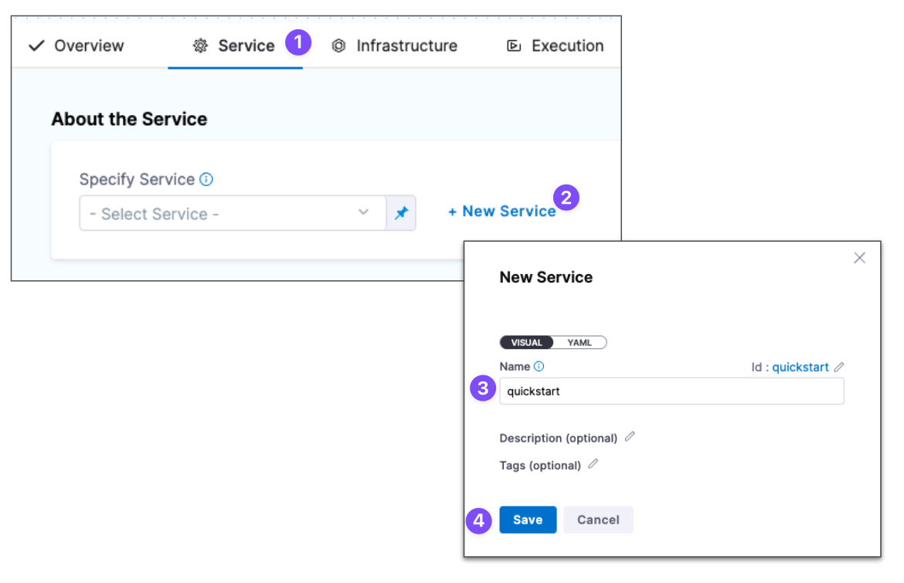Click the + New Service link
Viewport: 904px width, 583px height.
[501, 212]
